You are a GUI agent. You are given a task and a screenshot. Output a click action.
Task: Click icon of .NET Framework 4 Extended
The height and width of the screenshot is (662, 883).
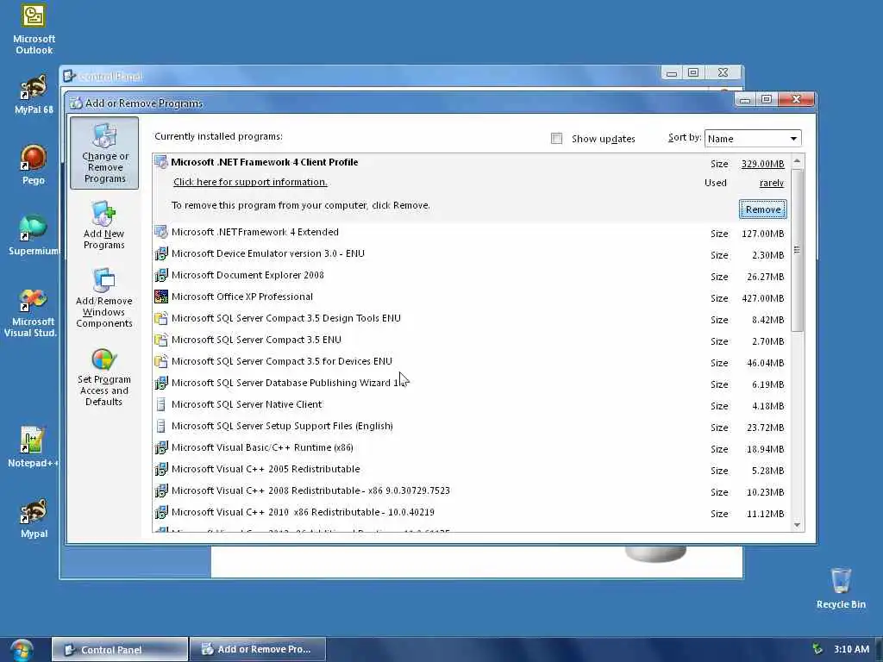pyautogui.click(x=161, y=232)
